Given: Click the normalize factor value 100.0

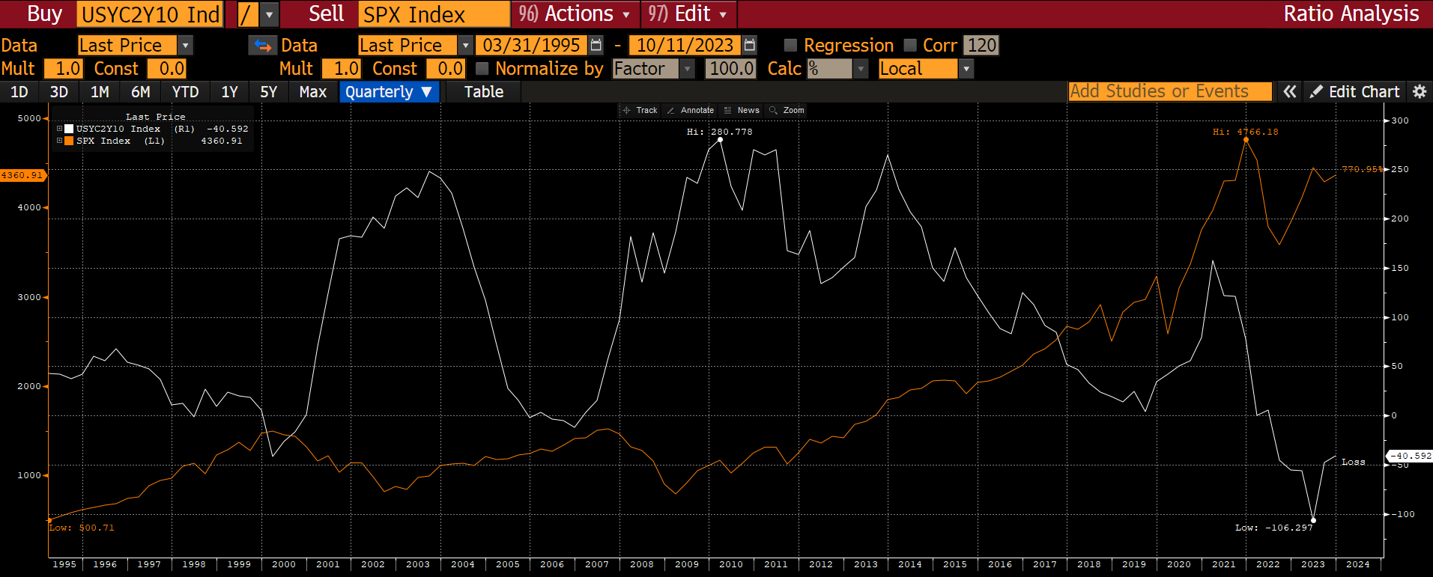Looking at the screenshot, I should [730, 69].
